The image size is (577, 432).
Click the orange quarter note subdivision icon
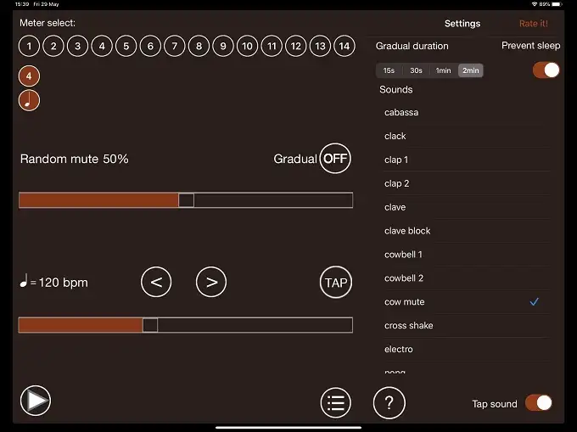[29, 100]
